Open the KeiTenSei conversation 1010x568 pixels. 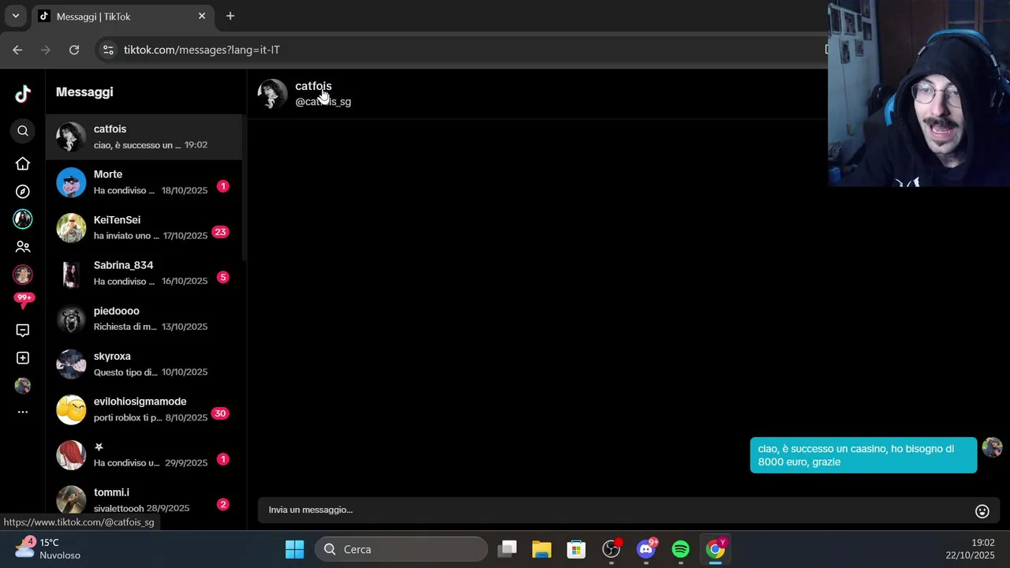click(144, 228)
